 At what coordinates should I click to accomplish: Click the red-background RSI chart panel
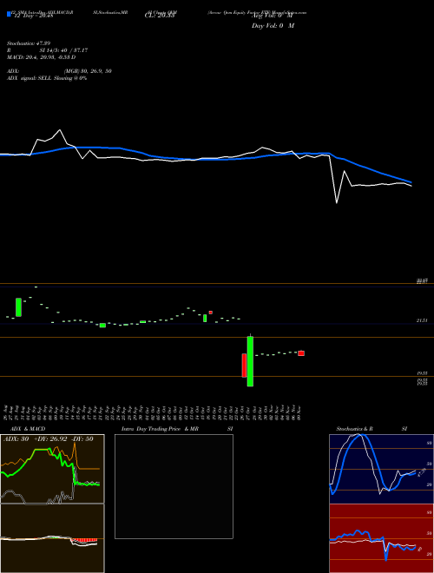pyautogui.click(x=381, y=538)
